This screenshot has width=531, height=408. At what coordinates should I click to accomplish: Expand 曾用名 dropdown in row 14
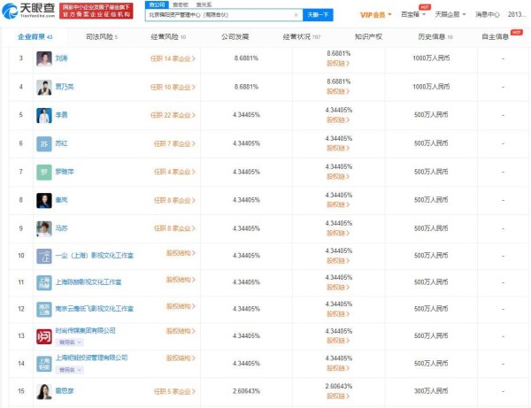click(x=69, y=370)
